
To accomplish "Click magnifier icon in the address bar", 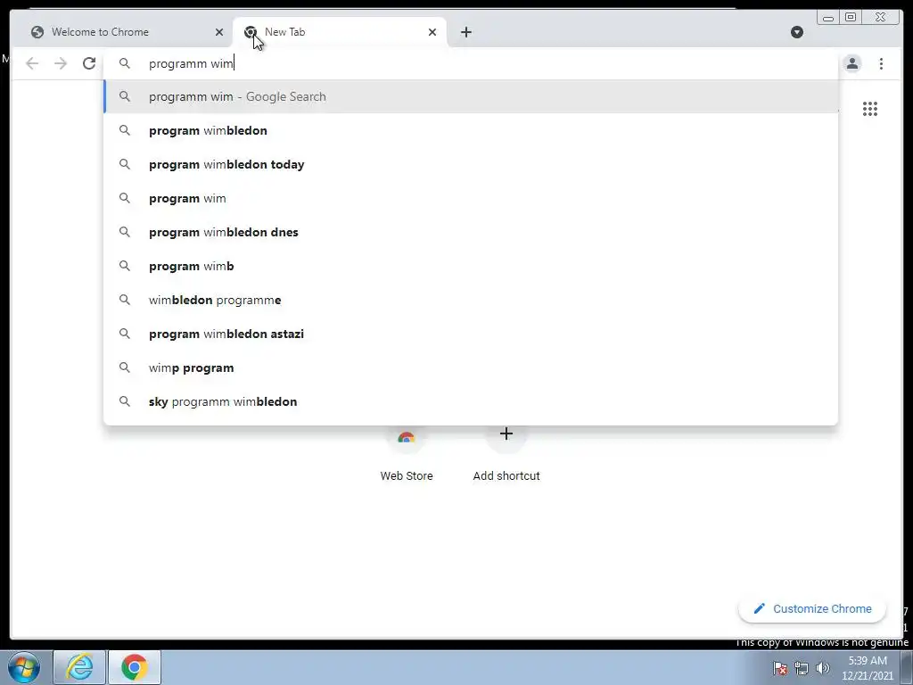I will coord(125,63).
